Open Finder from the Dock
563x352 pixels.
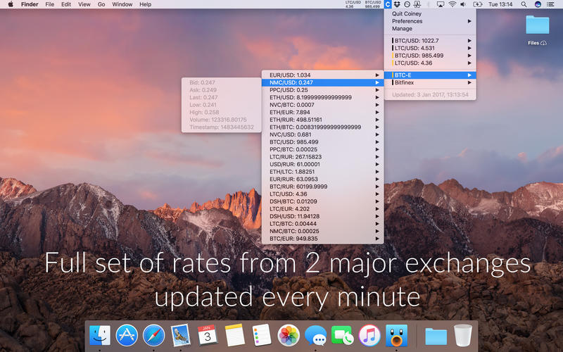point(100,335)
